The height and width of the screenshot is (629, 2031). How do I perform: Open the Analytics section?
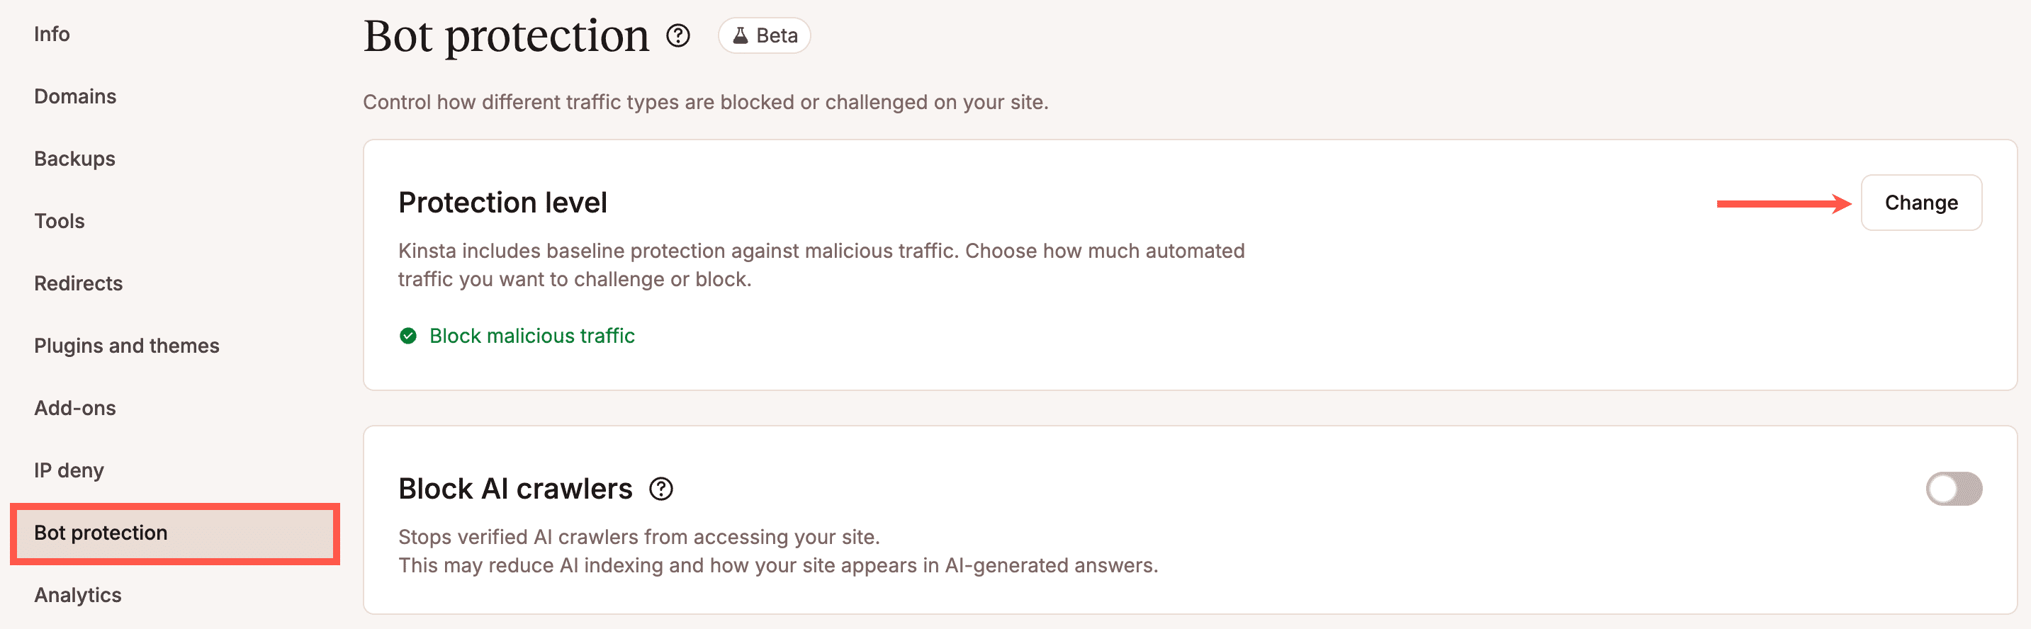click(x=77, y=595)
